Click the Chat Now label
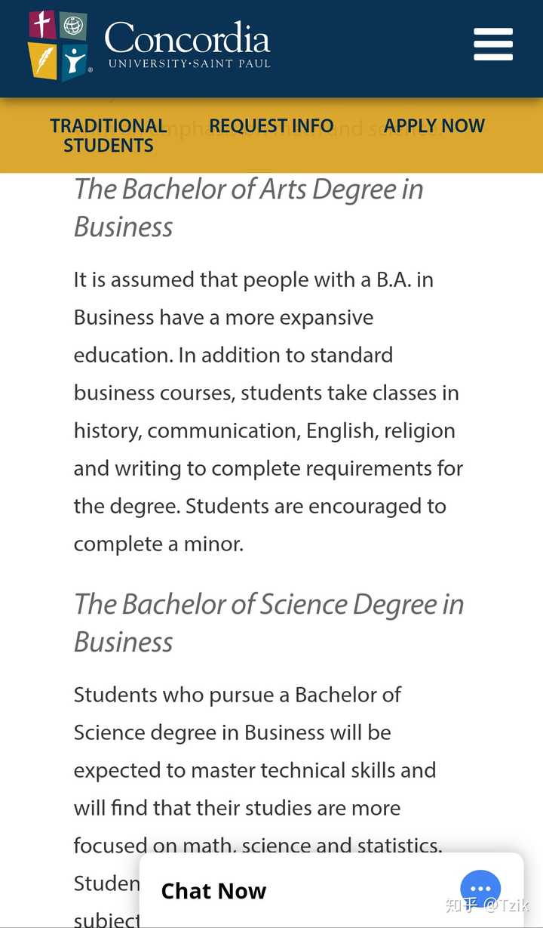This screenshot has width=543, height=928. (213, 891)
